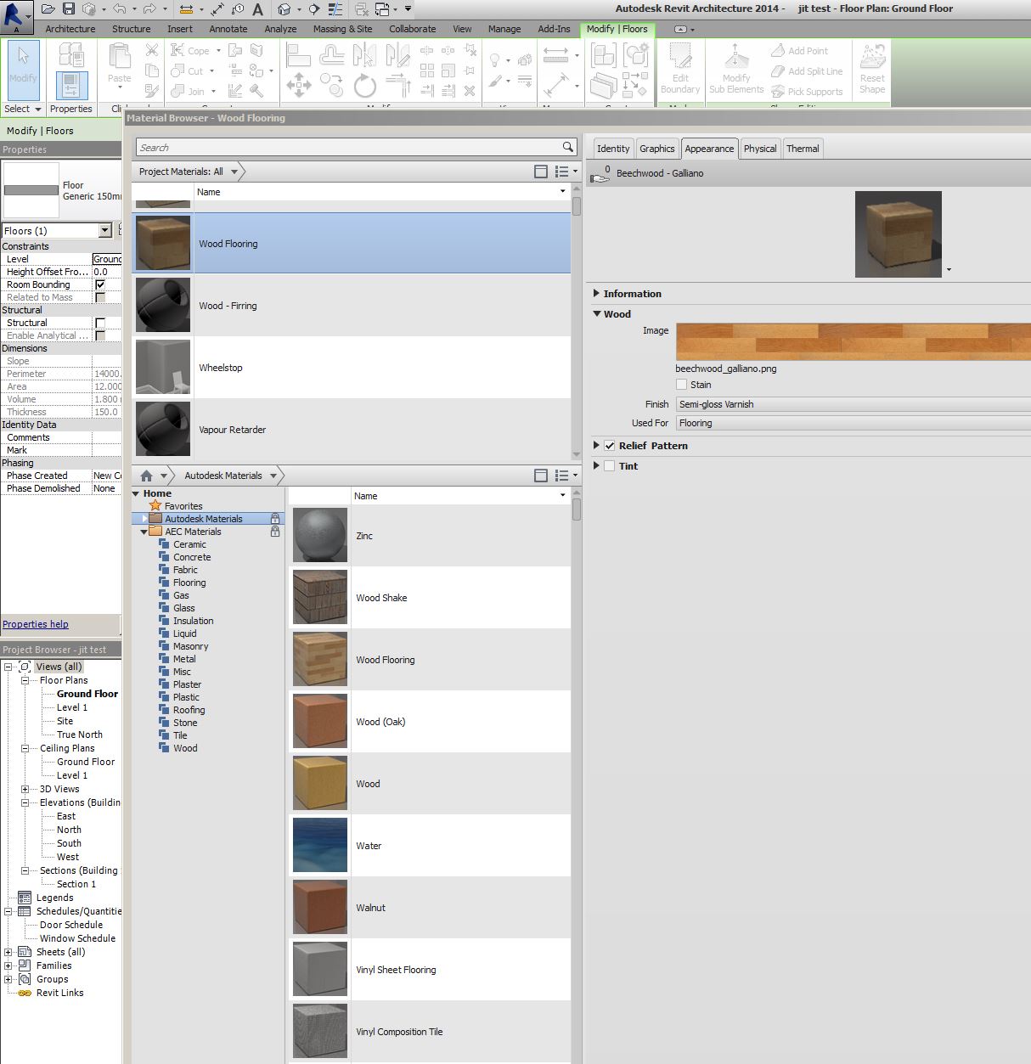
Task: Open Level 1 under Floor Plans
Action: (72, 707)
